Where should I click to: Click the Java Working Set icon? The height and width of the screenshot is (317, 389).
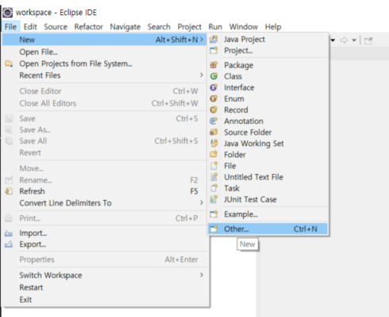pos(214,143)
